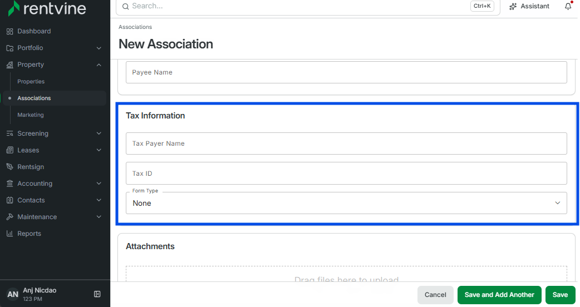Focus the Tax ID input field

click(346, 174)
